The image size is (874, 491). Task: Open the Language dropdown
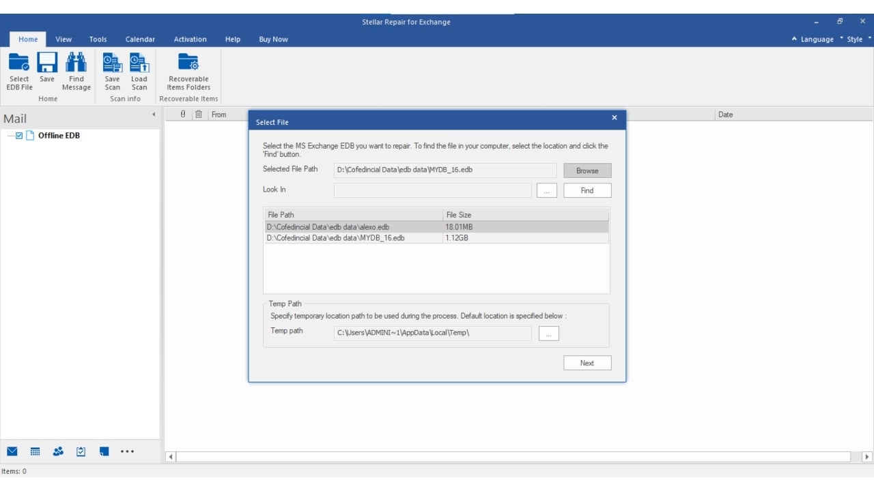tap(817, 40)
